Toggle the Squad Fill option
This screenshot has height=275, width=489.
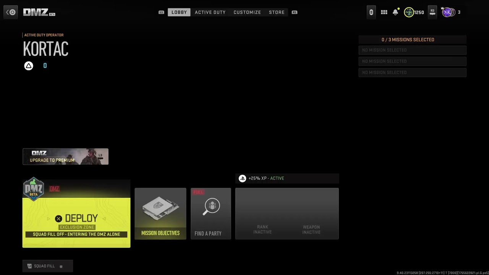point(47,266)
